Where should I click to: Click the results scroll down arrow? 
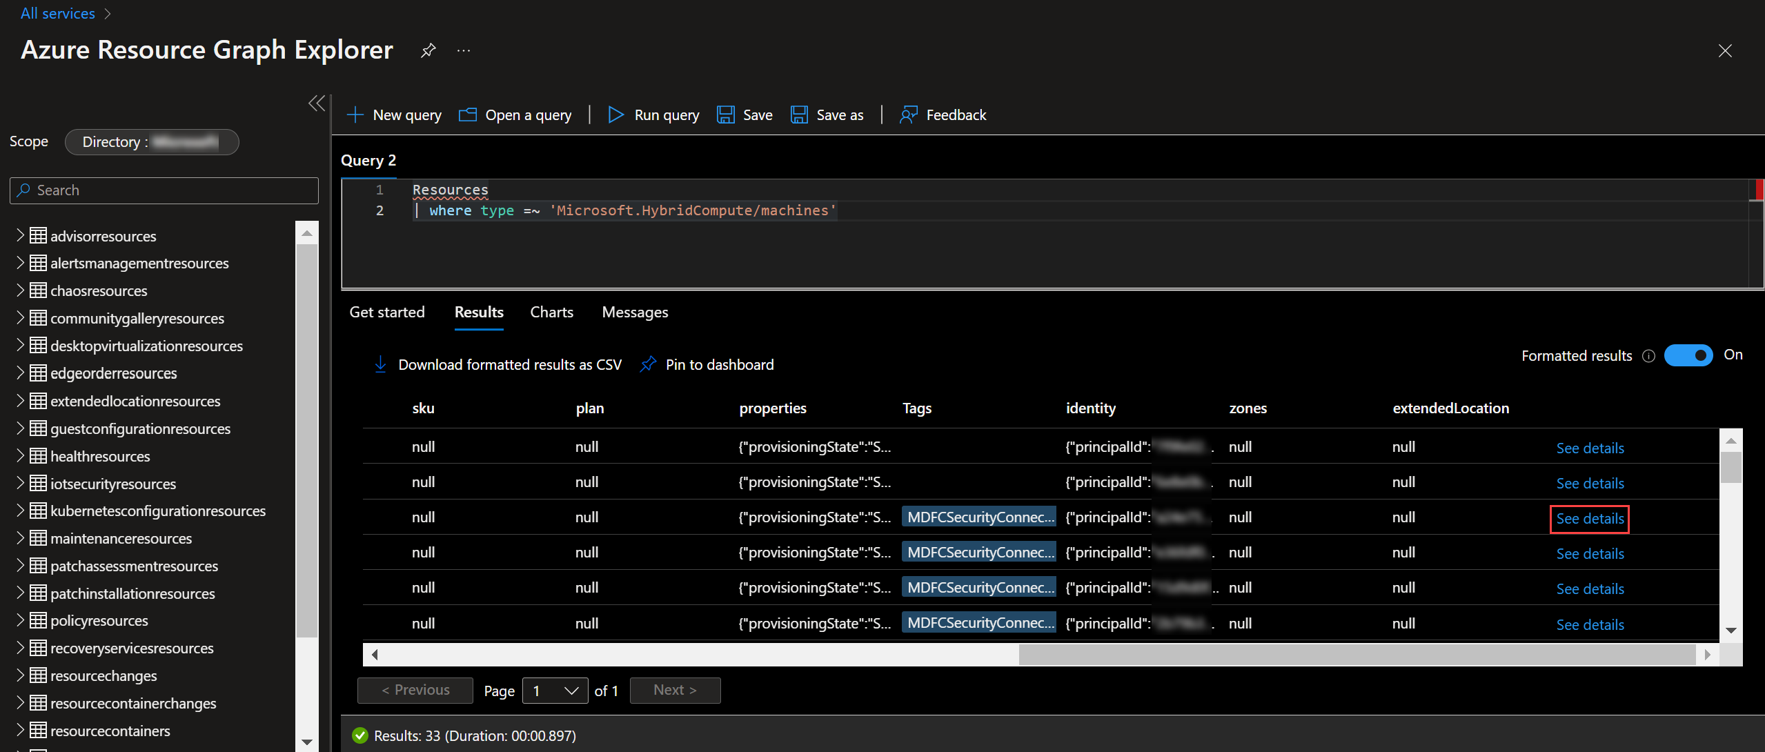click(1731, 630)
